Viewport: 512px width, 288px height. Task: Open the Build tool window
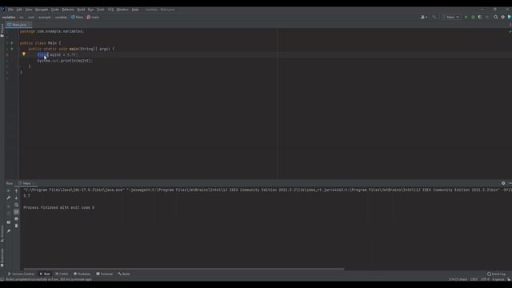tap(124, 274)
